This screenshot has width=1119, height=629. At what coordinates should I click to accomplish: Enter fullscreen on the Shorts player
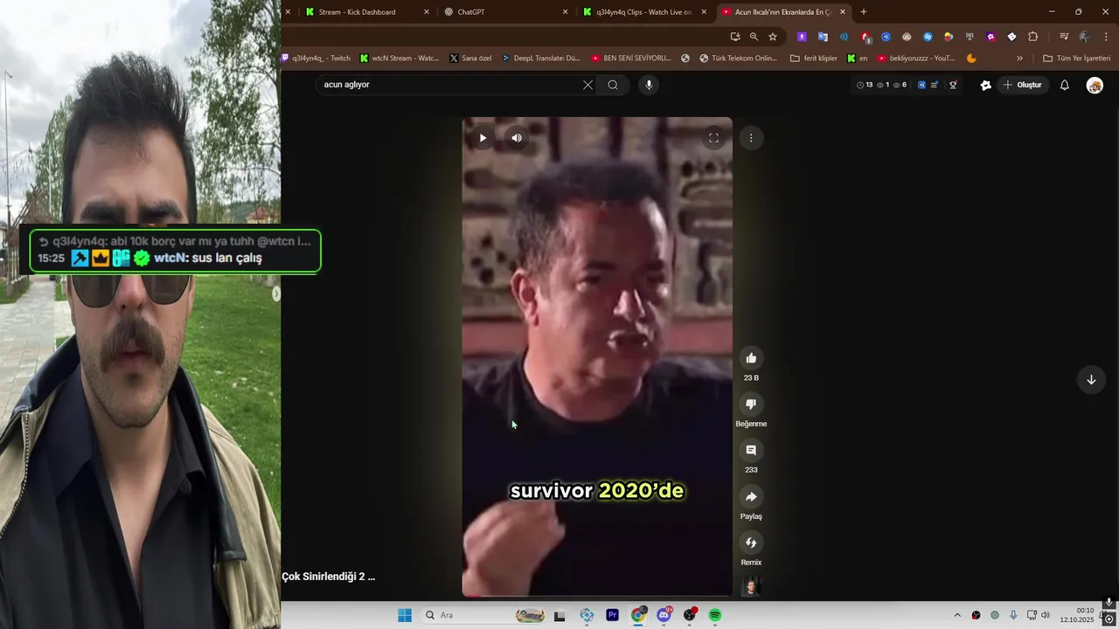tap(713, 138)
